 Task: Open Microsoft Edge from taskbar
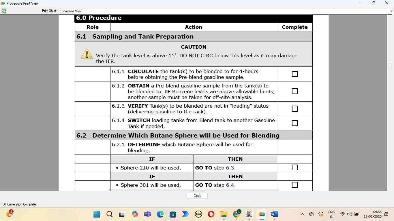pos(160,214)
